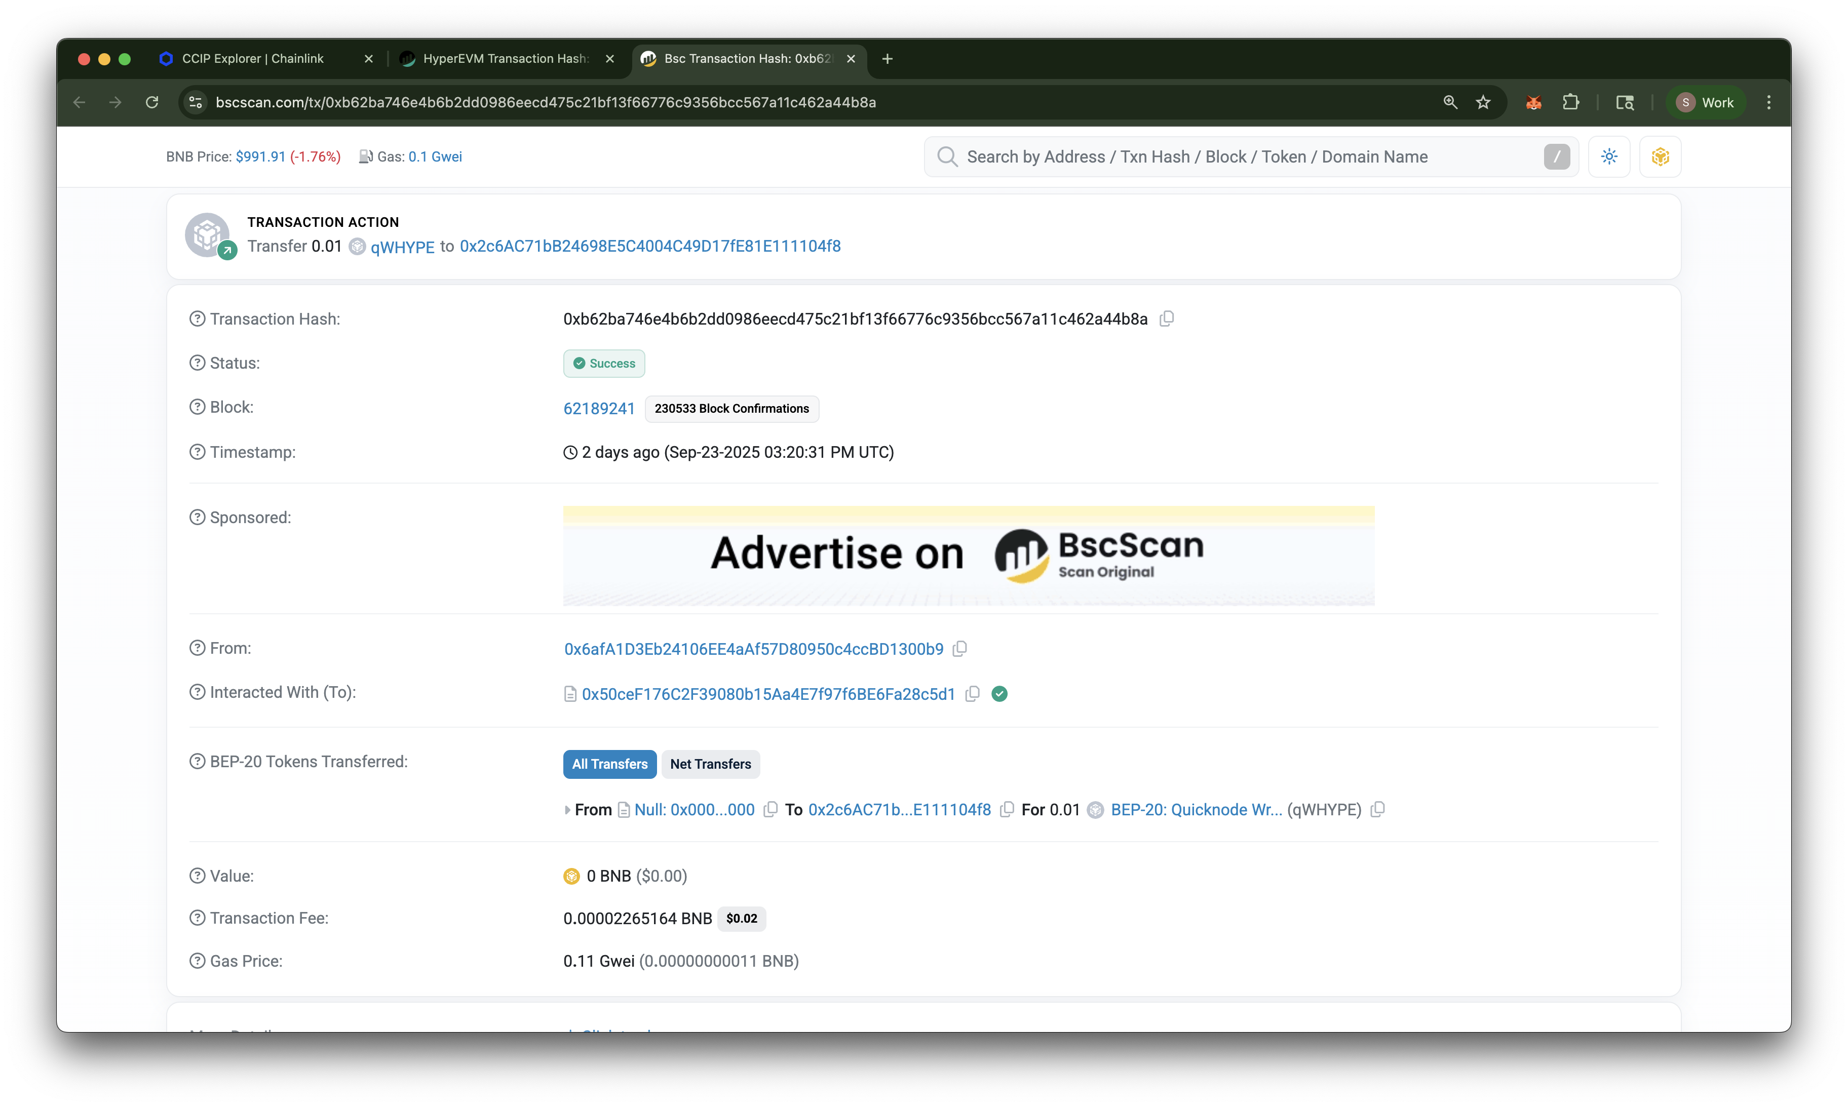Expand the token transfer row triangle
The height and width of the screenshot is (1107, 1848).
(x=568, y=810)
